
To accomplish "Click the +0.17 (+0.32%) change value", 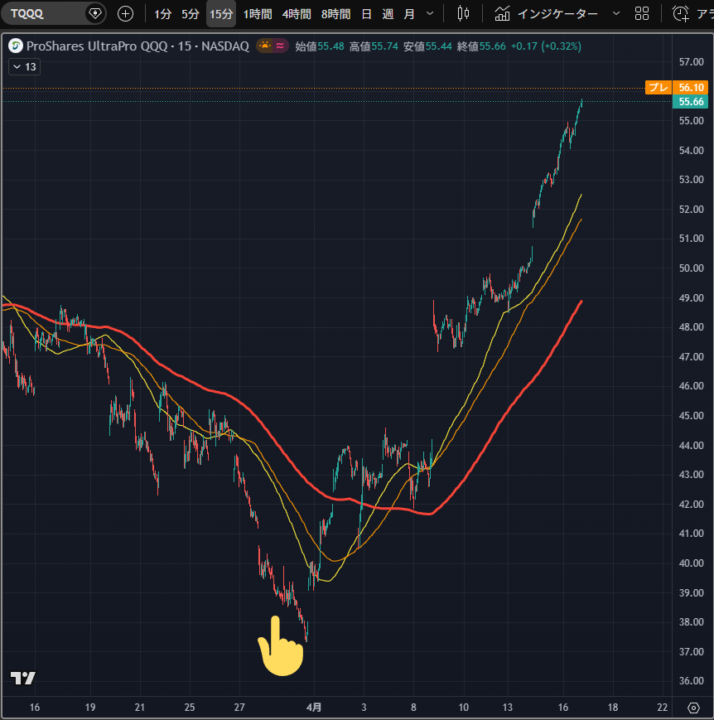I will pyautogui.click(x=546, y=46).
